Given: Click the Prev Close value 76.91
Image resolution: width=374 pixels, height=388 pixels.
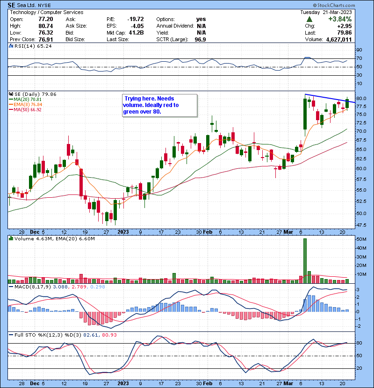Looking at the screenshot, I should coord(46,39).
